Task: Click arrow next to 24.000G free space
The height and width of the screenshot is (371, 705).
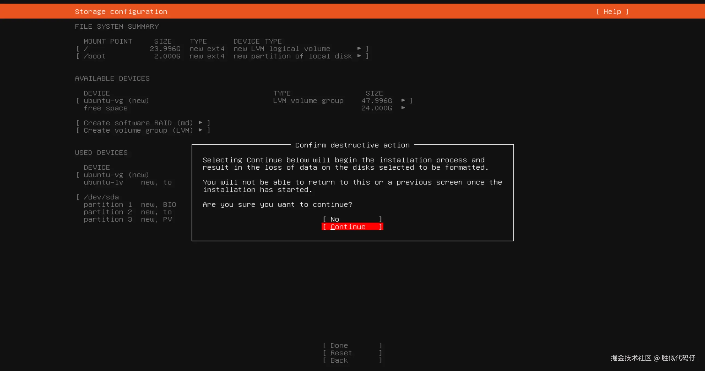Action: (403, 108)
